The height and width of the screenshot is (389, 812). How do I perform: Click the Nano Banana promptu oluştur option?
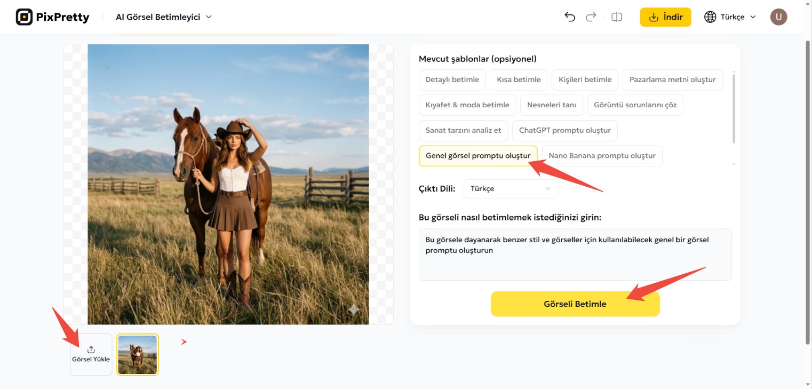[x=602, y=155]
